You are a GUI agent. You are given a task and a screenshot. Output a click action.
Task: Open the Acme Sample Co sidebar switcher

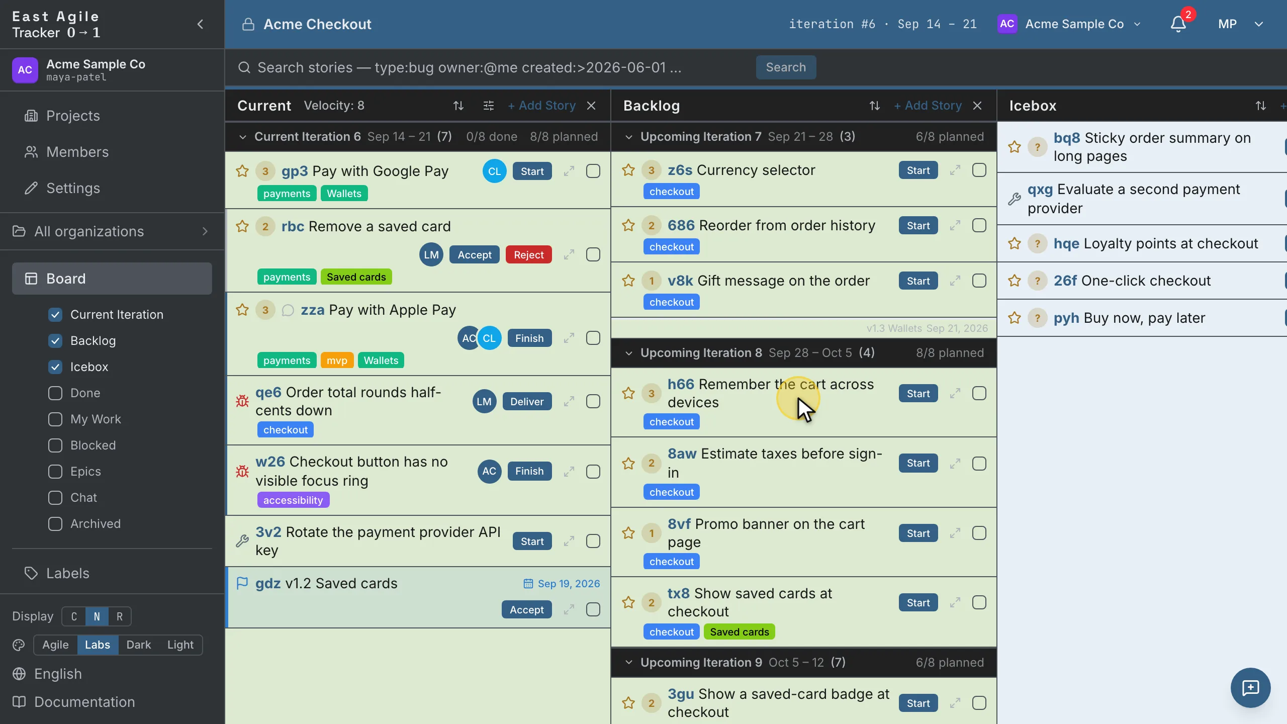[112, 70]
